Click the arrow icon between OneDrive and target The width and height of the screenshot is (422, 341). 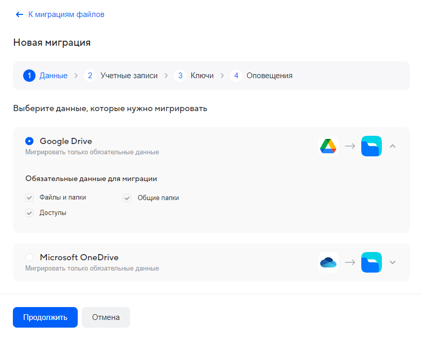click(x=350, y=262)
